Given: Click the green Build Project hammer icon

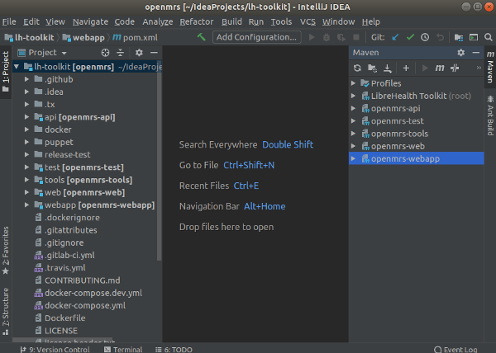Looking at the screenshot, I should [x=201, y=37].
